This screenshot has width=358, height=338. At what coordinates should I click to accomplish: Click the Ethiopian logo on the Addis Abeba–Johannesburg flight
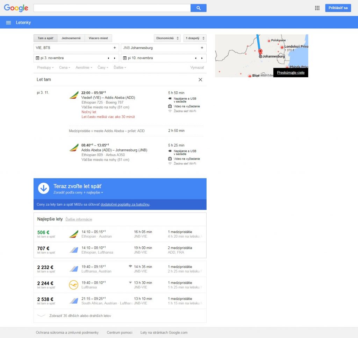[74, 147]
